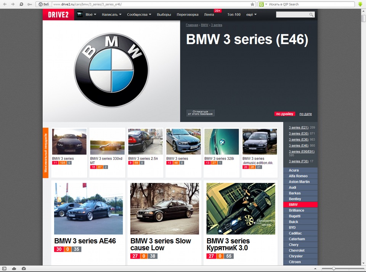
Task: Open the BMW 3 series 2.5л thumbnail
Action: 145,142
